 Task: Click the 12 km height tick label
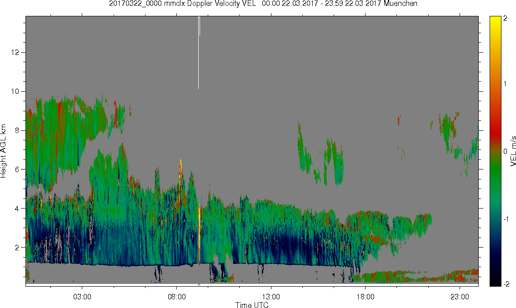[x=15, y=52]
